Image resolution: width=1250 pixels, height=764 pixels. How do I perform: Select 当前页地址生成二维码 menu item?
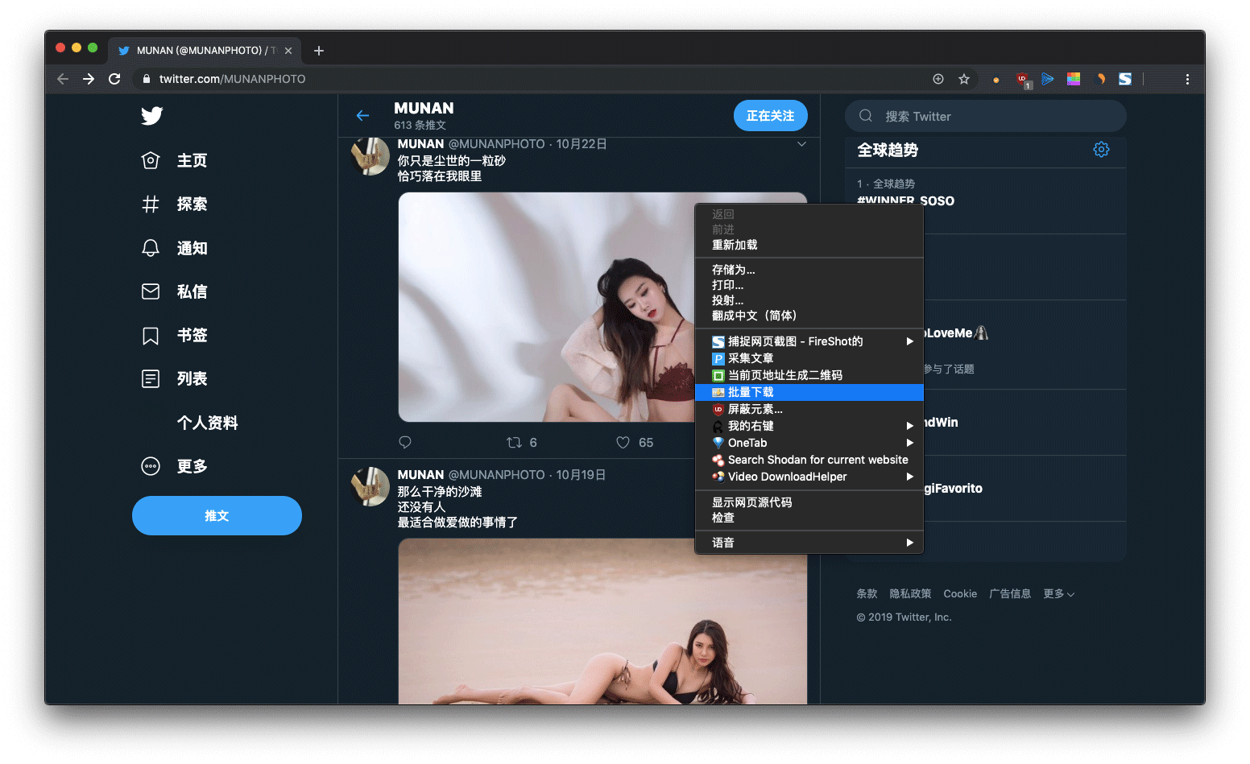coord(809,375)
